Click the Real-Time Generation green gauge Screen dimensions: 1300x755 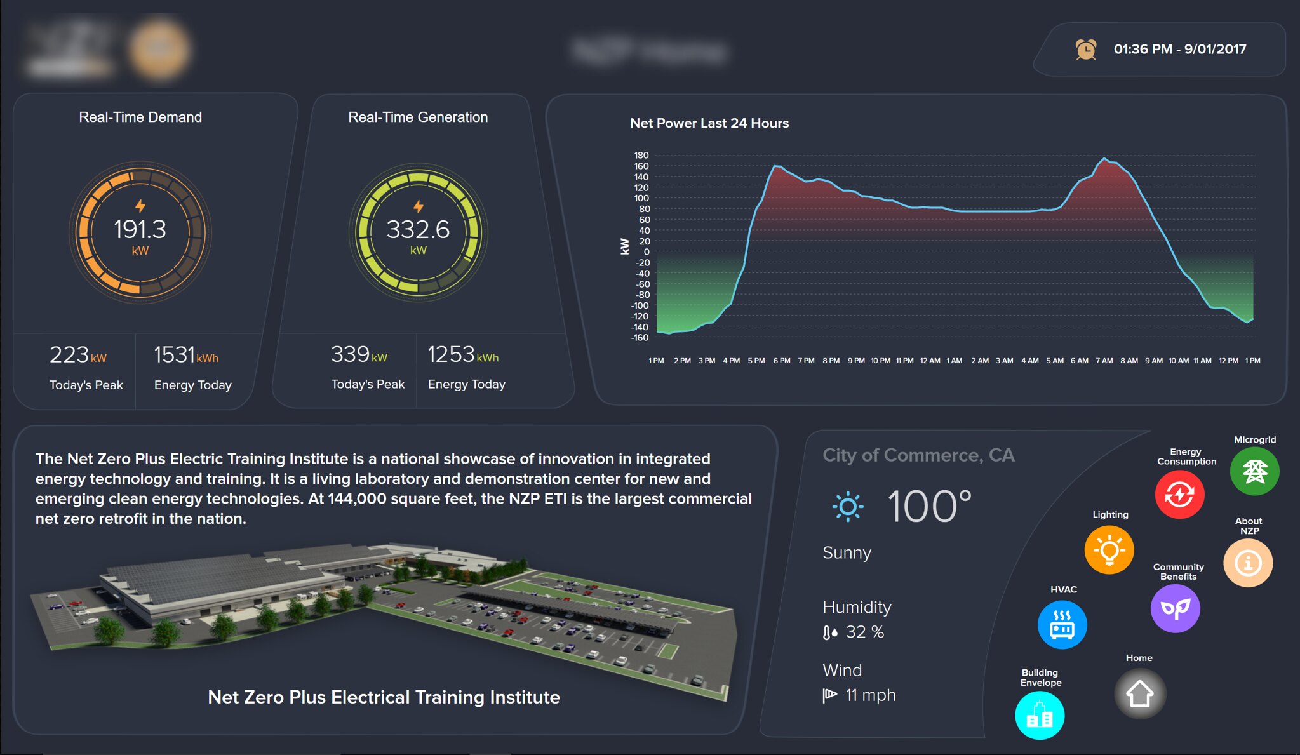(418, 232)
